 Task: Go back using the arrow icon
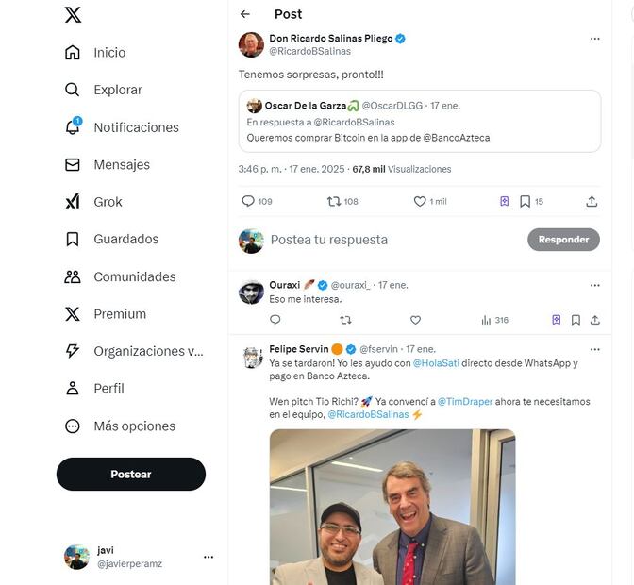[x=245, y=14]
